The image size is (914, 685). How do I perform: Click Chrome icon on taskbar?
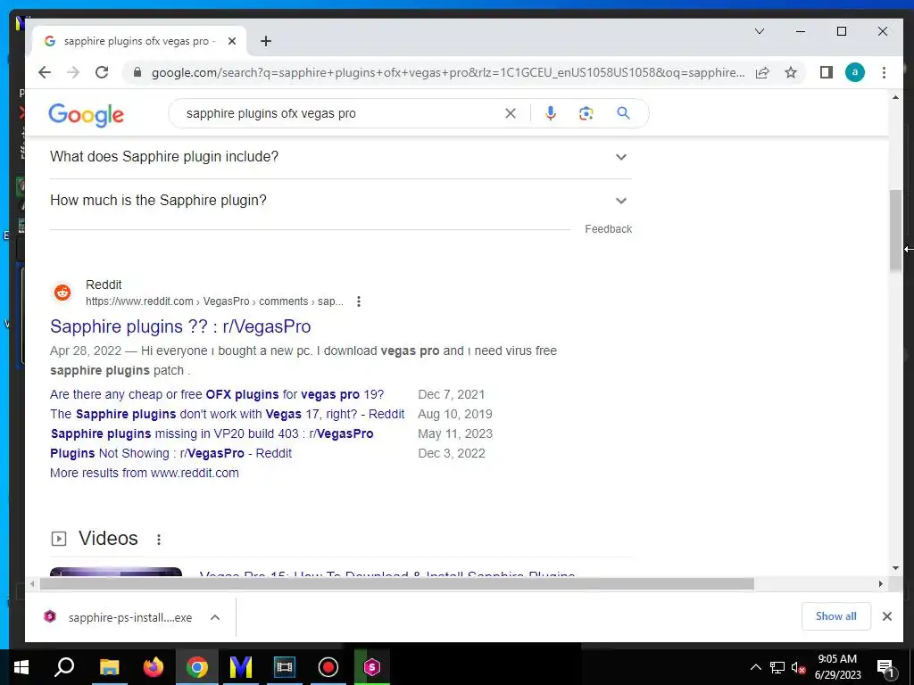pyautogui.click(x=197, y=667)
